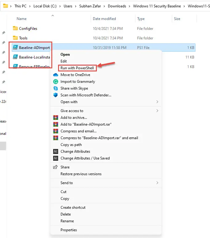Viewport: 210px width, 238px height.
Task: Select the Tools folder name
Action: pos(23,38)
